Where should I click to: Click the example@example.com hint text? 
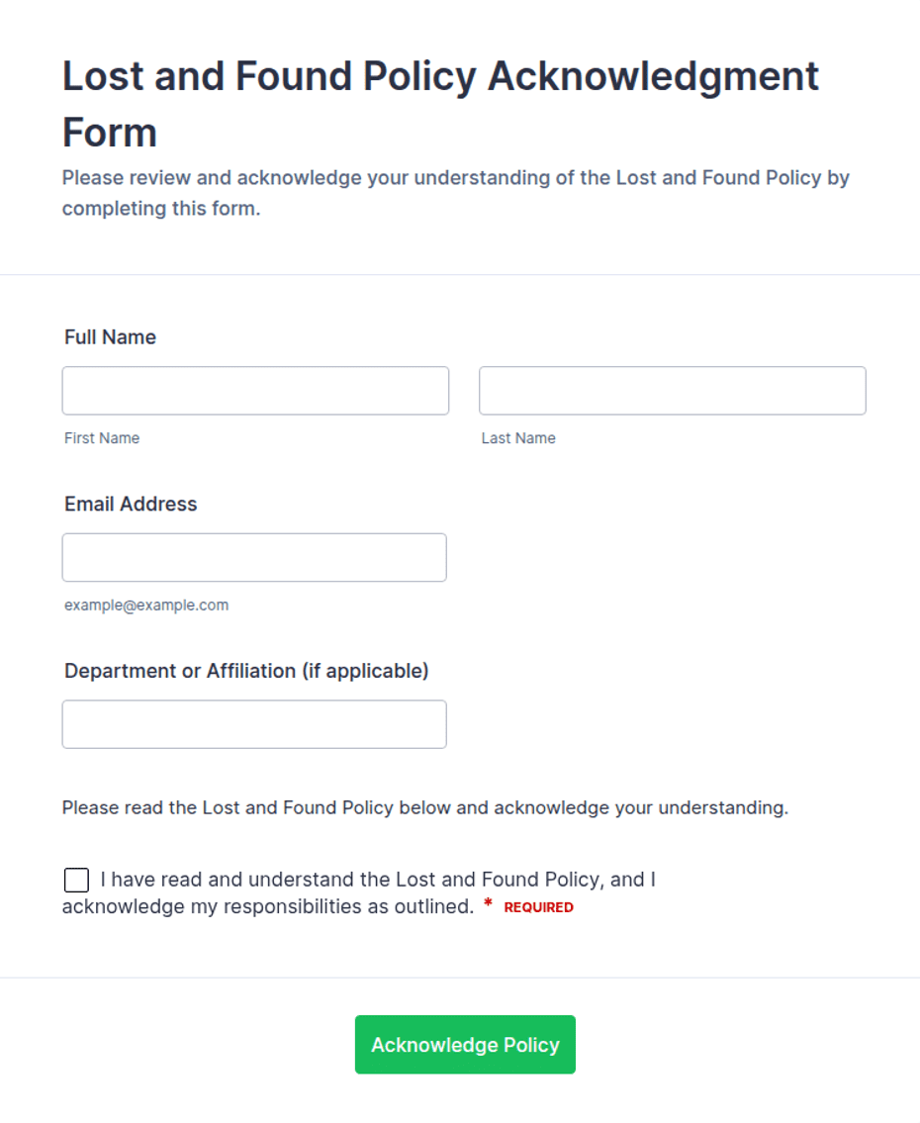click(146, 606)
